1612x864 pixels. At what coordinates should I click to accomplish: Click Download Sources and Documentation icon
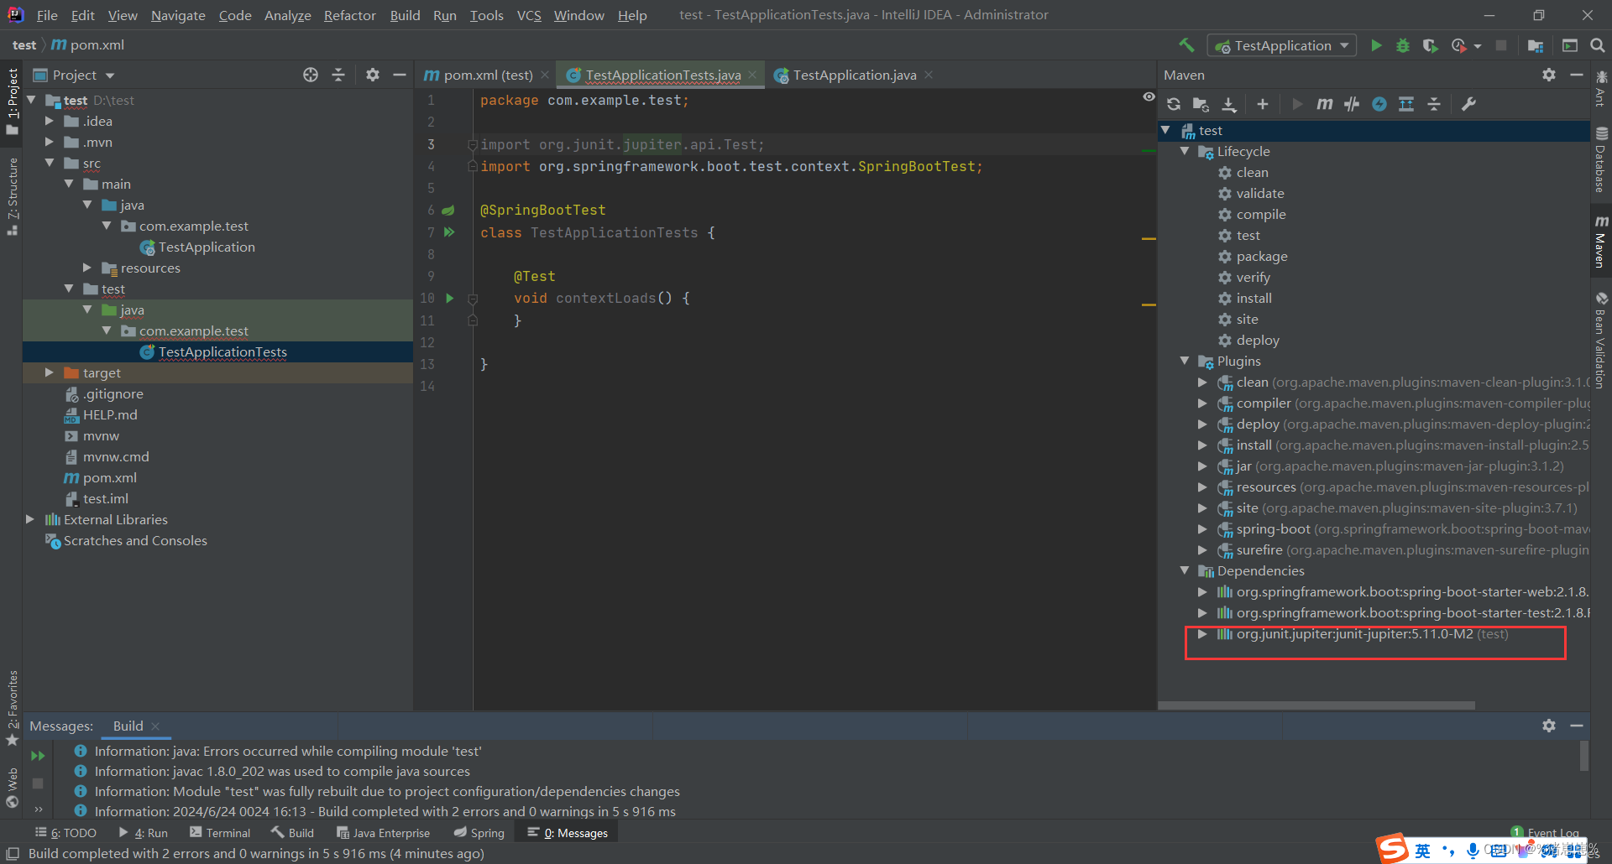click(x=1229, y=104)
